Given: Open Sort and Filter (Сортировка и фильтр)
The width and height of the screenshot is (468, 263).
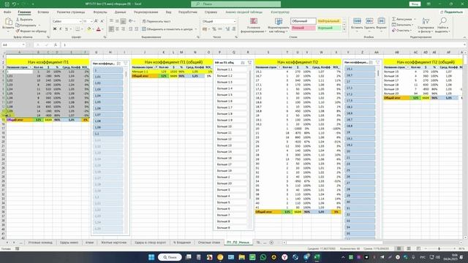Looking at the screenshot, I should 426,25.
